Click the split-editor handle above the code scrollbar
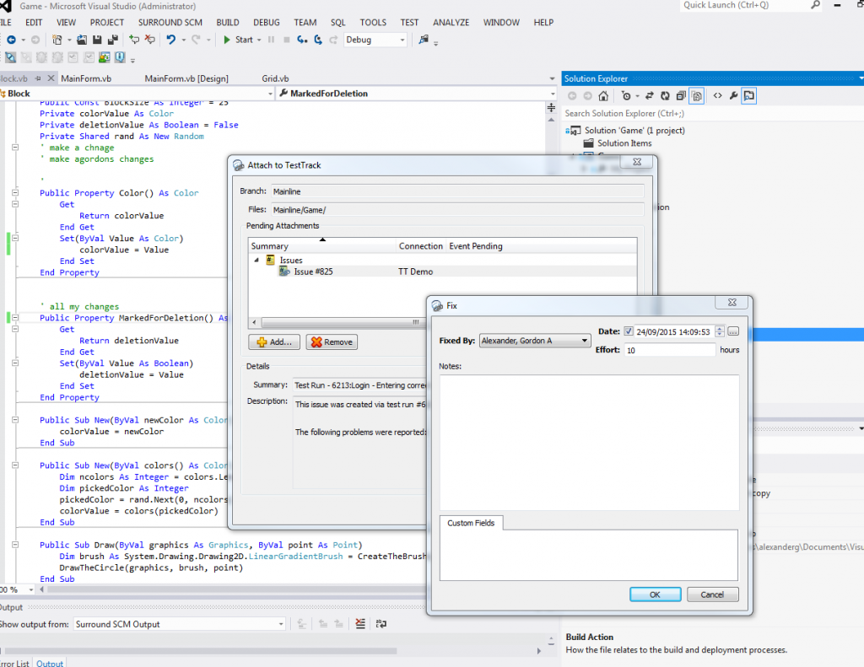864x667 pixels. point(551,108)
